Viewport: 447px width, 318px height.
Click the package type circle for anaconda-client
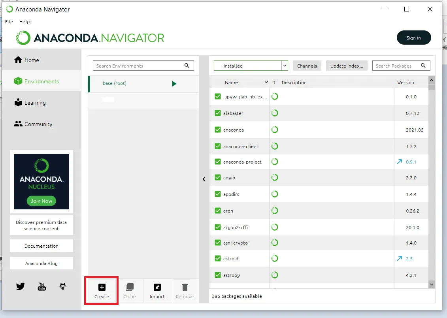click(x=275, y=146)
